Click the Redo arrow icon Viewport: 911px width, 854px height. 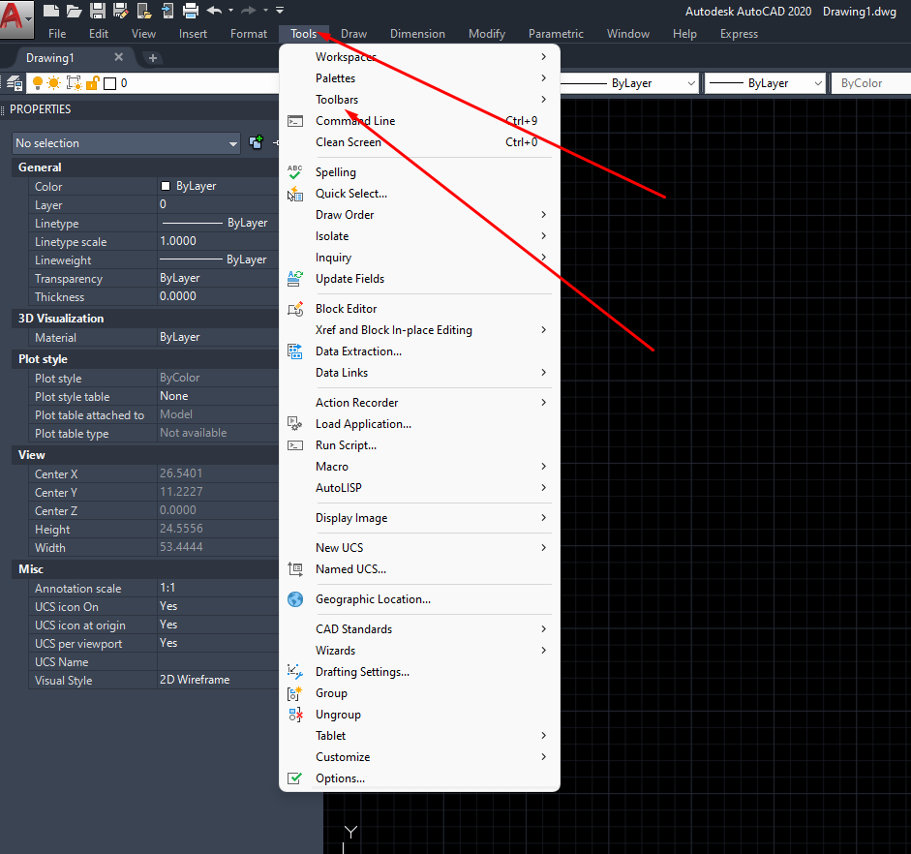coord(249,10)
